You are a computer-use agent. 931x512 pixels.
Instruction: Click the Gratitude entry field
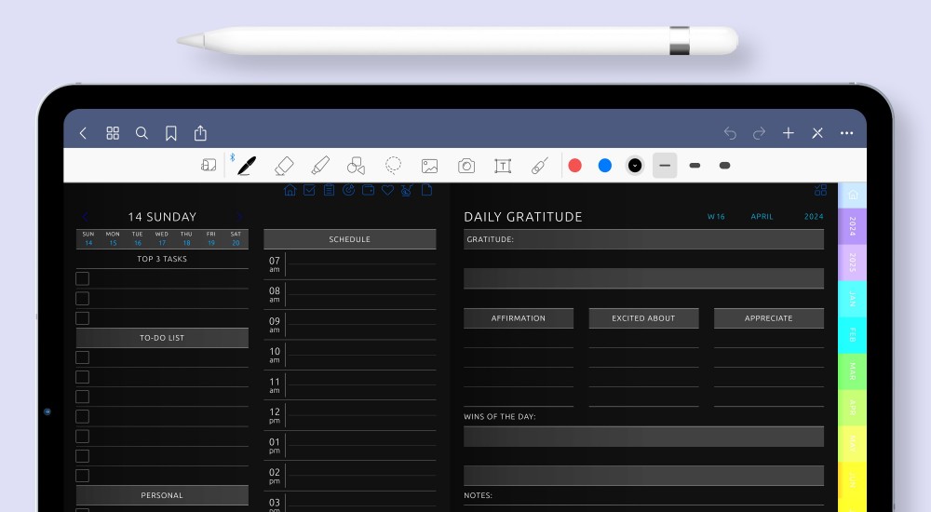tap(643, 239)
